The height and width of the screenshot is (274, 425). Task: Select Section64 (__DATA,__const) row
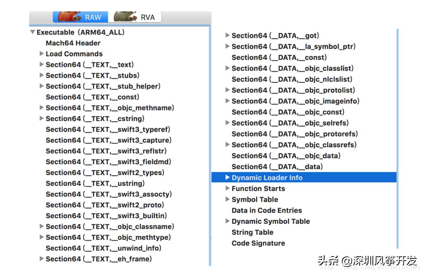(x=279, y=57)
